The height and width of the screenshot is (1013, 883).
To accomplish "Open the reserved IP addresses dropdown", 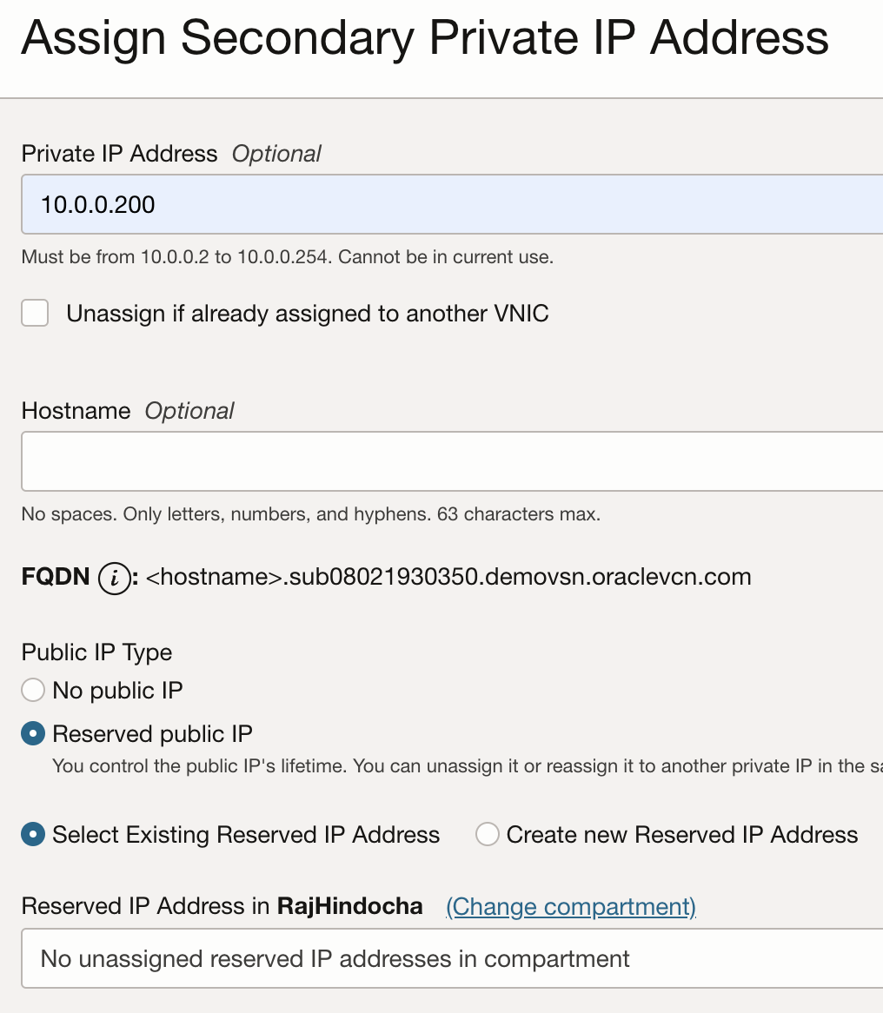I will pyautogui.click(x=452, y=958).
